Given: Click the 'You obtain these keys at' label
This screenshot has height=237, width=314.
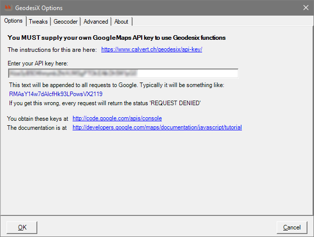Looking at the screenshot, I should point(38,119).
